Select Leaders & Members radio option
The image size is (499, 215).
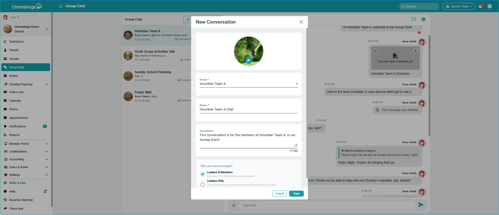pos(203,174)
